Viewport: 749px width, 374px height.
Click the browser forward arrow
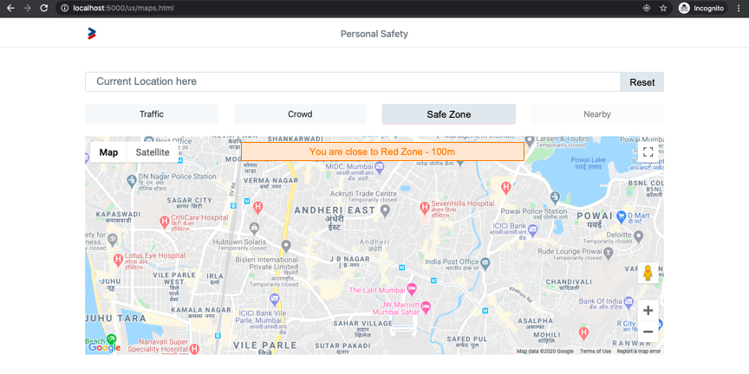27,8
